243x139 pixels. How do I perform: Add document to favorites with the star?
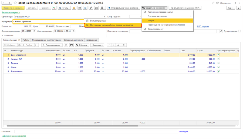pos(15,3)
